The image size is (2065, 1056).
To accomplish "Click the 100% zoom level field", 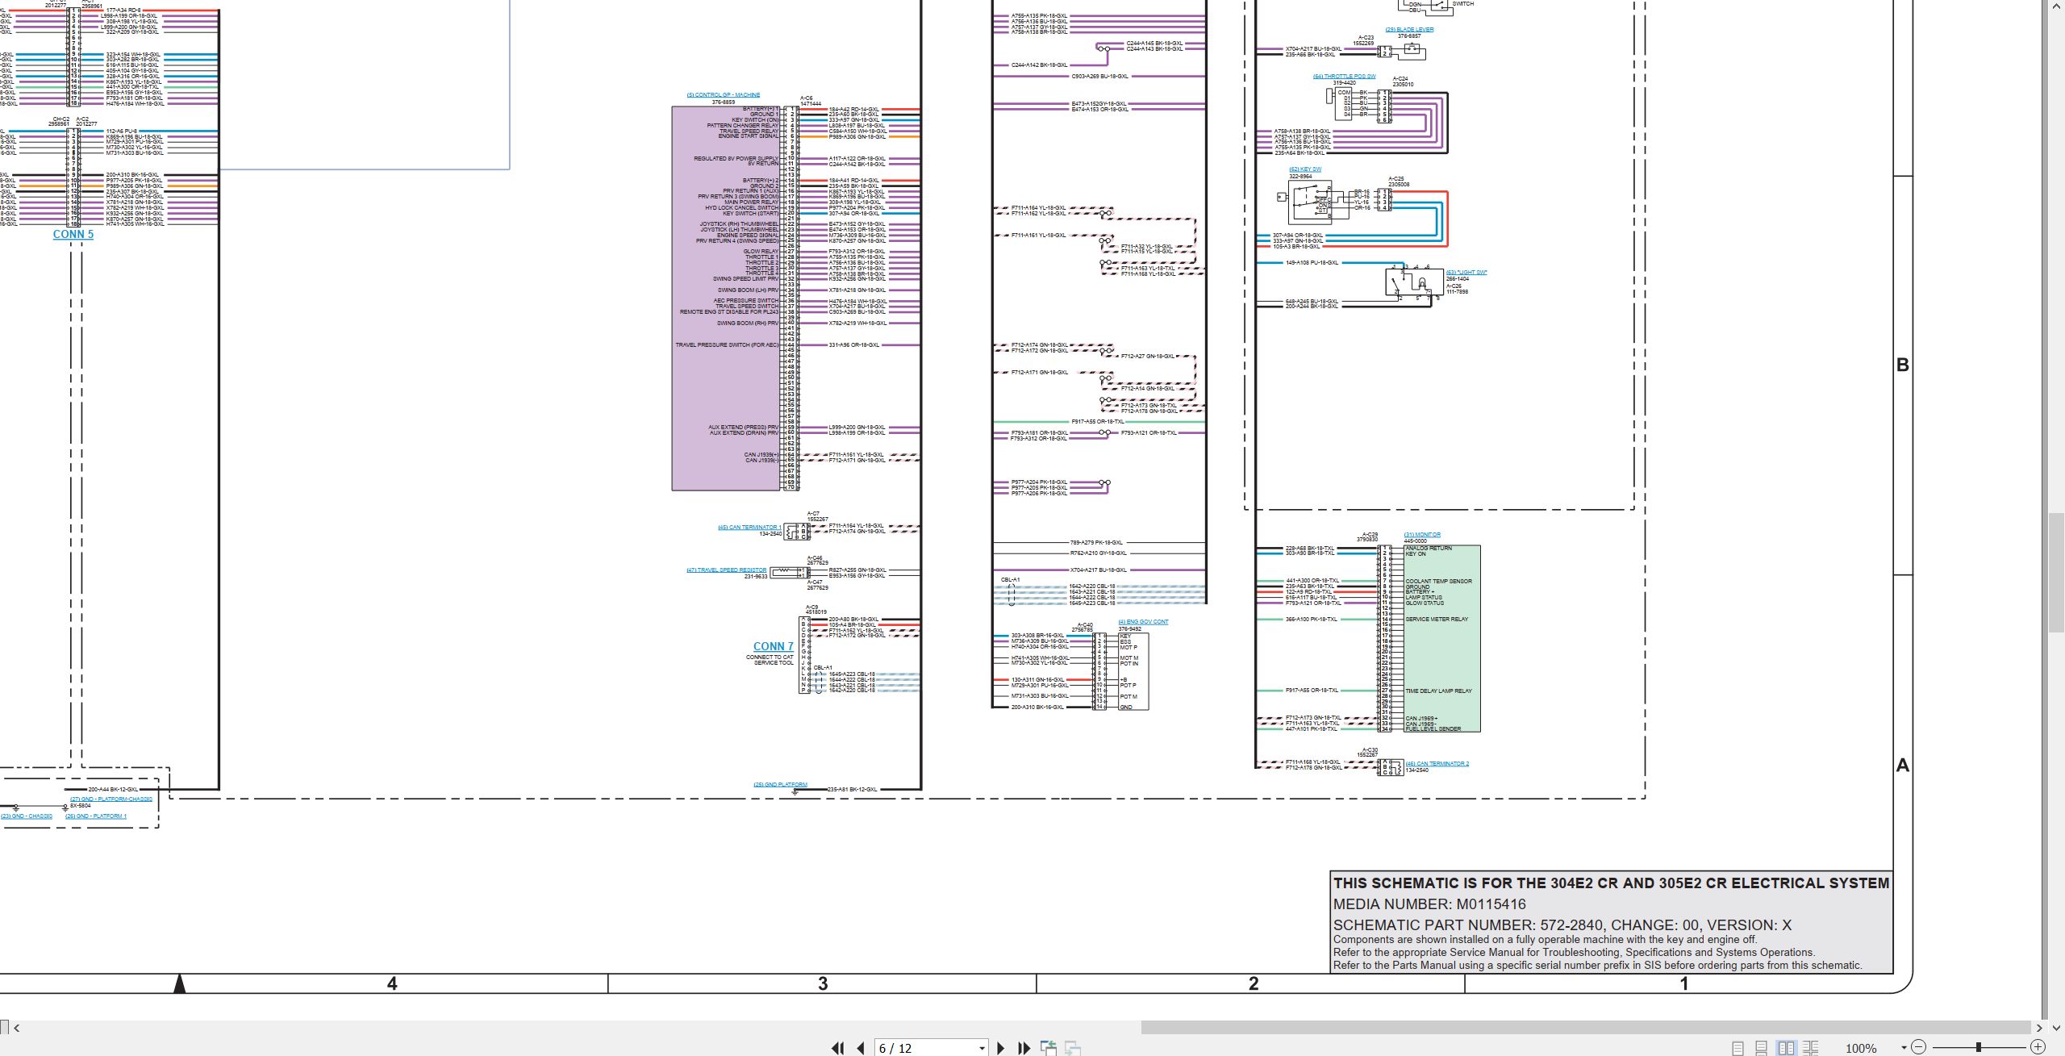I will 1861,1048.
